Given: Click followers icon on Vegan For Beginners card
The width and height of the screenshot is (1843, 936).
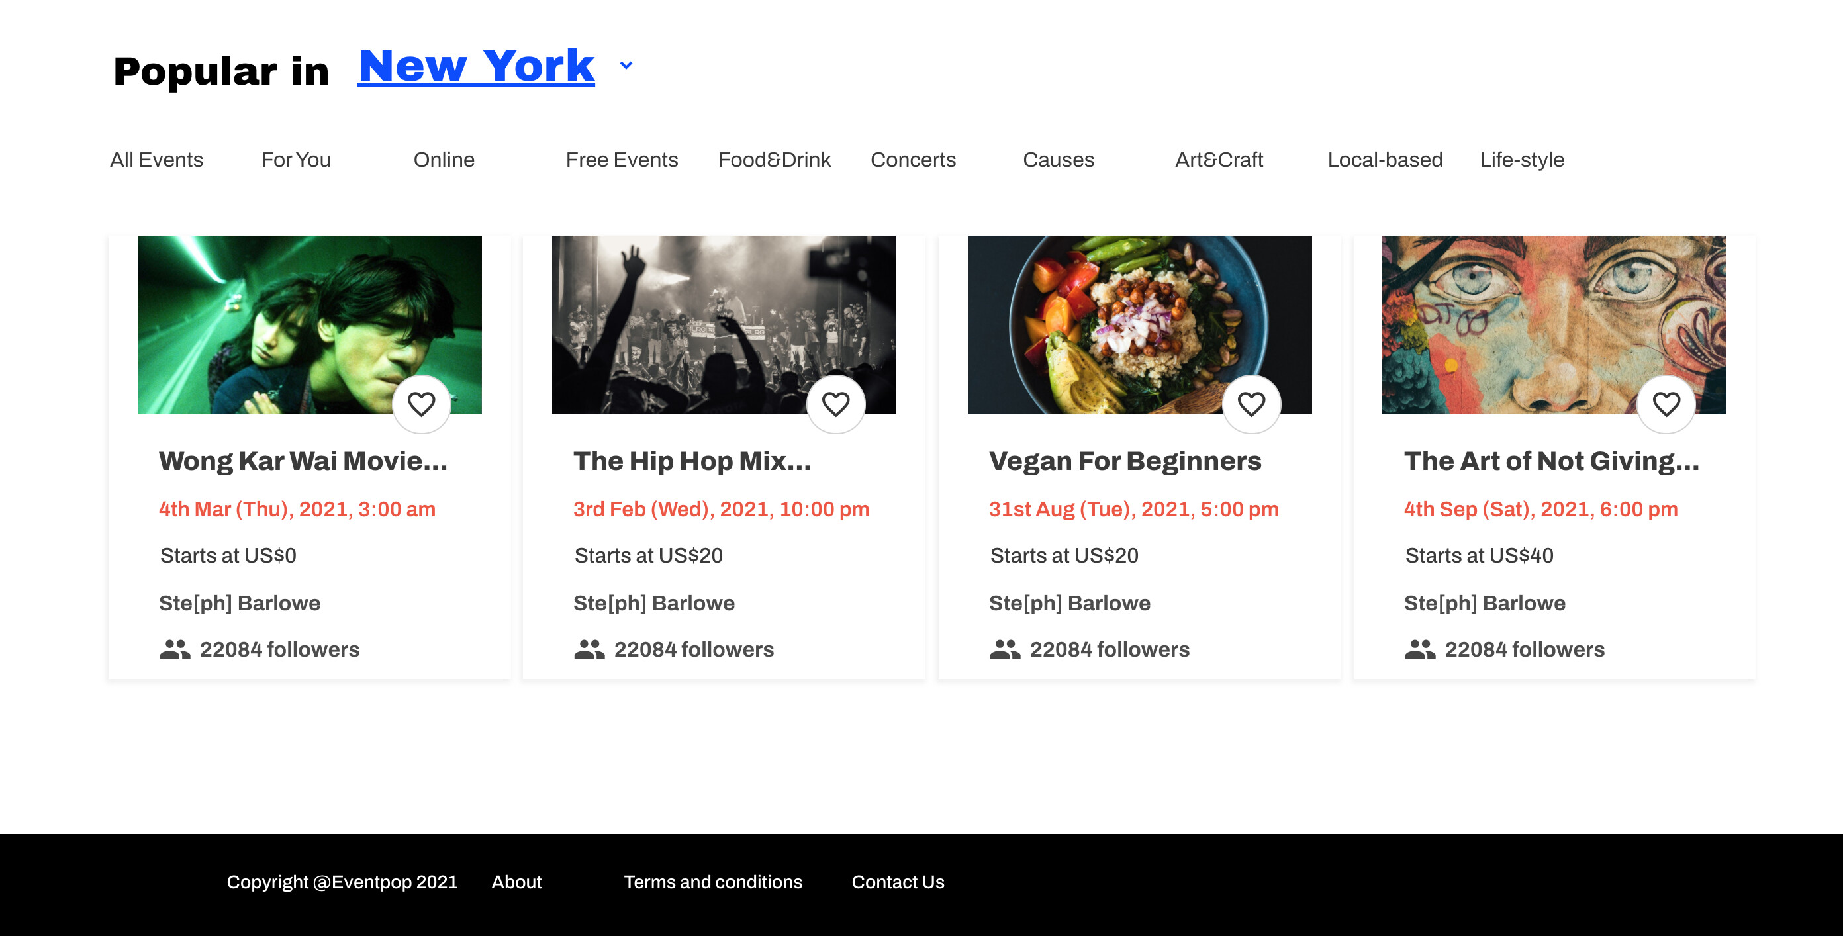Looking at the screenshot, I should 1004,649.
